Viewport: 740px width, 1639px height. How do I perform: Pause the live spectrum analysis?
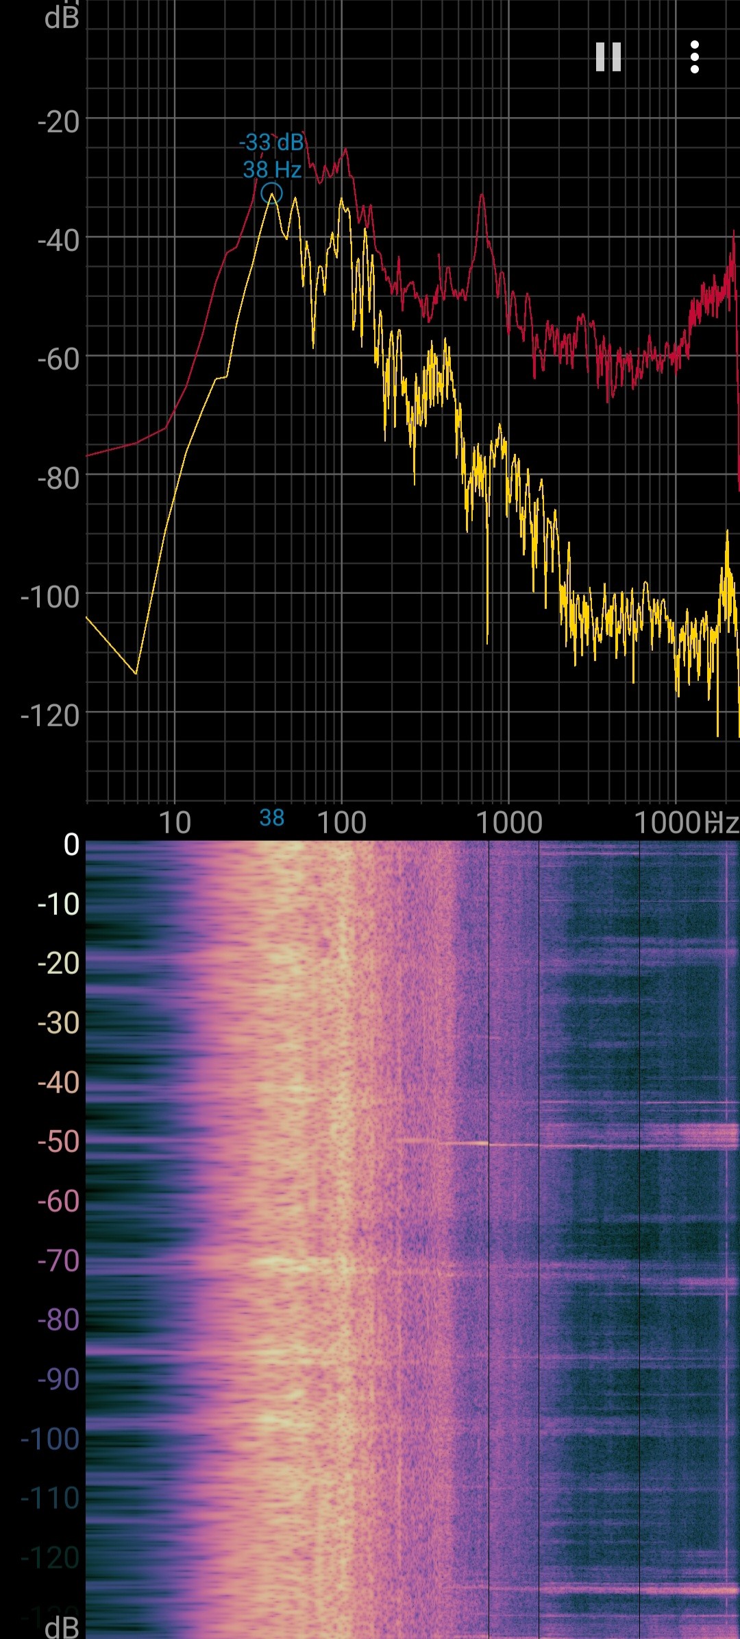pos(608,57)
